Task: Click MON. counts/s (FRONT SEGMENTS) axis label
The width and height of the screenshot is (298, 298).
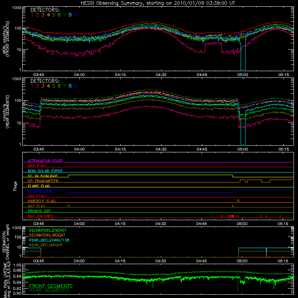Action: coord(6,39)
